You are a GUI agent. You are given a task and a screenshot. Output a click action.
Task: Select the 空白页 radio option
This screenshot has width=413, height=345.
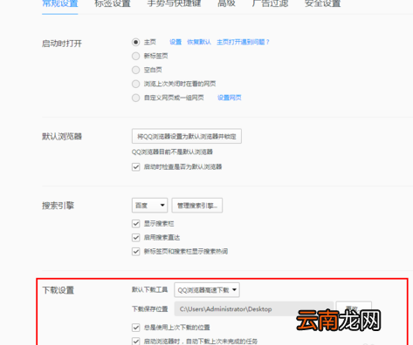click(x=135, y=70)
